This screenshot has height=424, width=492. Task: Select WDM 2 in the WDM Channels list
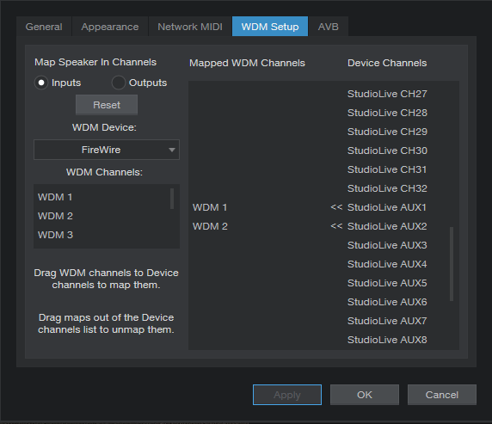[x=56, y=216]
